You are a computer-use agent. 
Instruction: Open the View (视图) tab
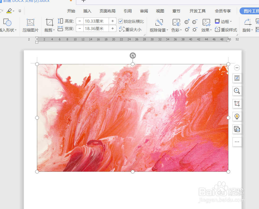tap(160, 11)
